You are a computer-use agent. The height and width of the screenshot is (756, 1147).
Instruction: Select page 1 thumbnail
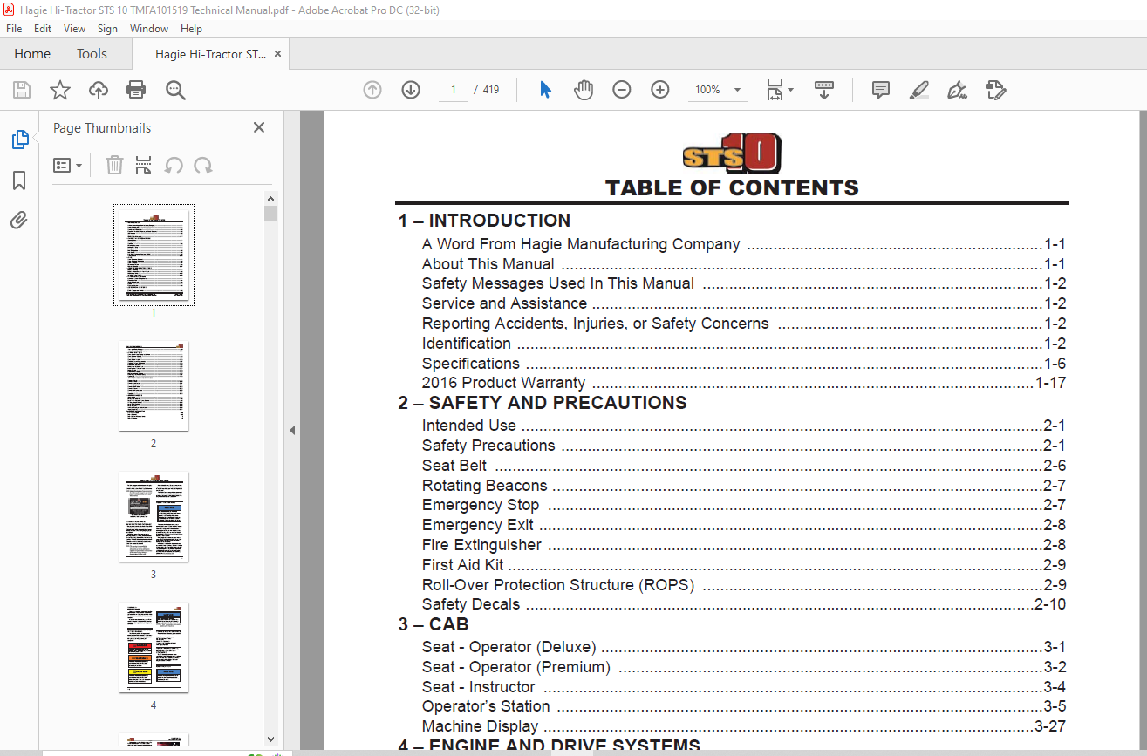154,255
